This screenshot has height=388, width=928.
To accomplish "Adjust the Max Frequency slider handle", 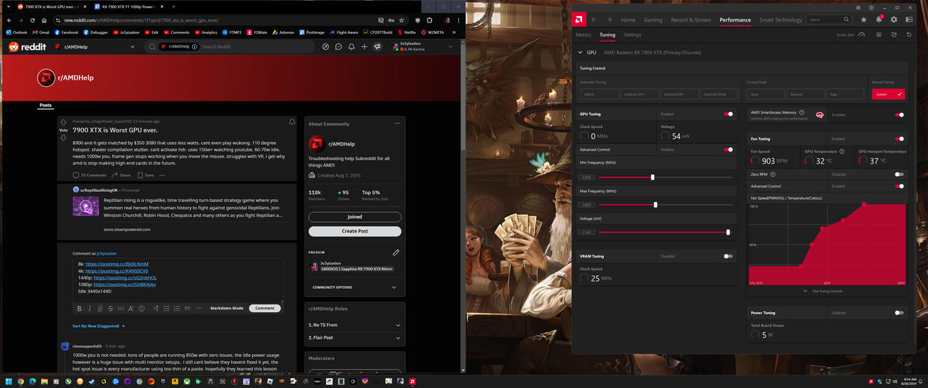I will 655,205.
